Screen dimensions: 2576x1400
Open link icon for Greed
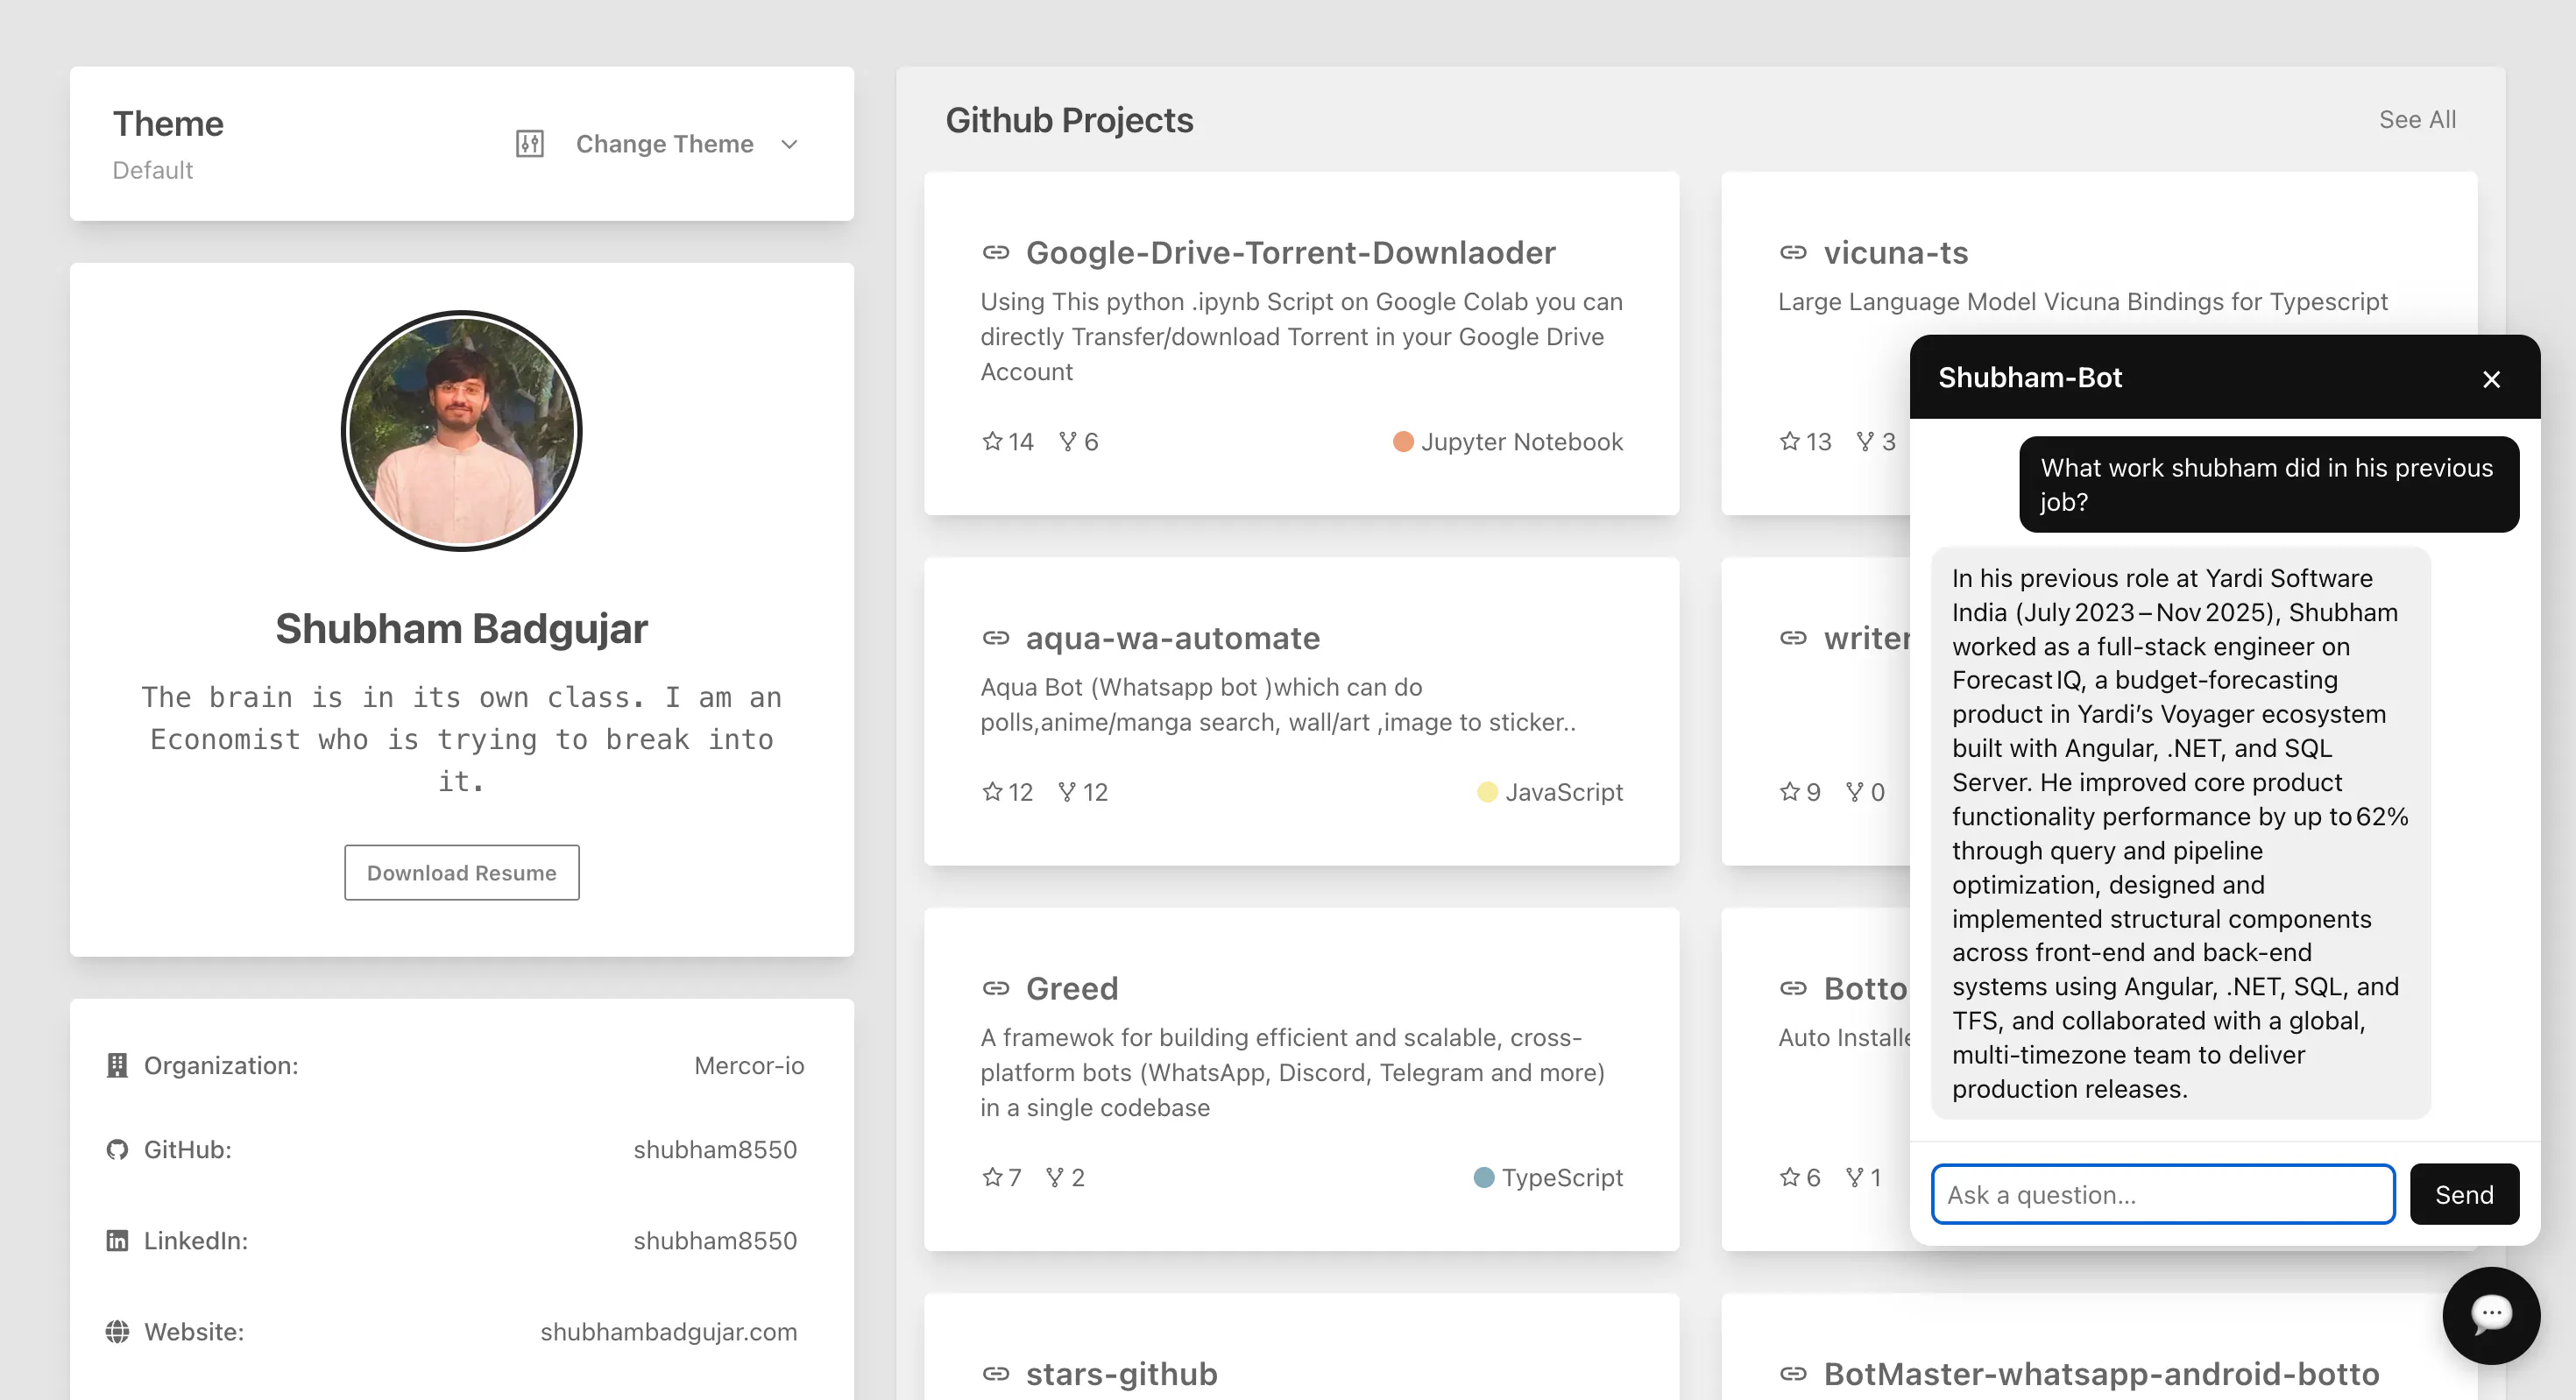pos(995,988)
